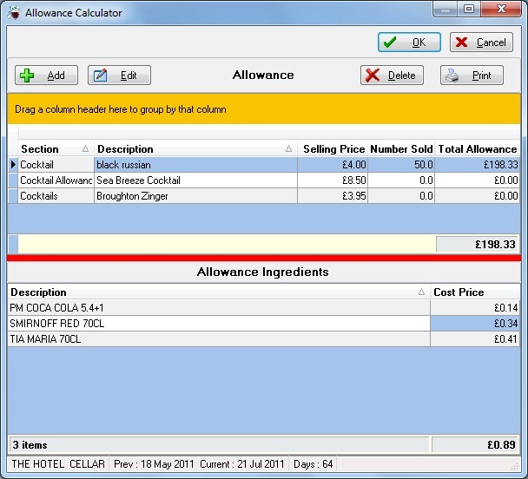Sort by Section column header
This screenshot has width=528, height=479.
point(56,148)
